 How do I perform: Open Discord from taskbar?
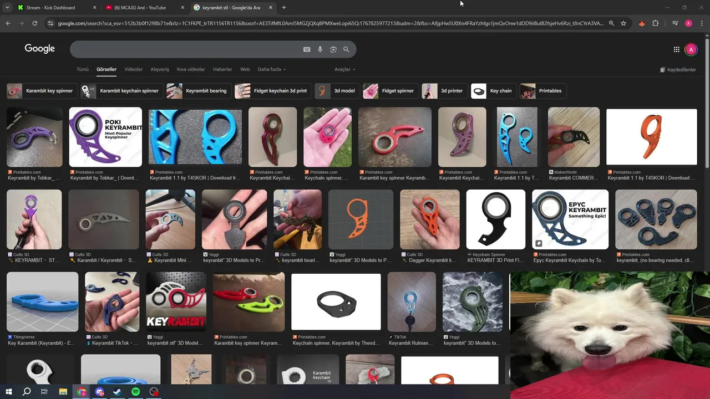click(100, 392)
